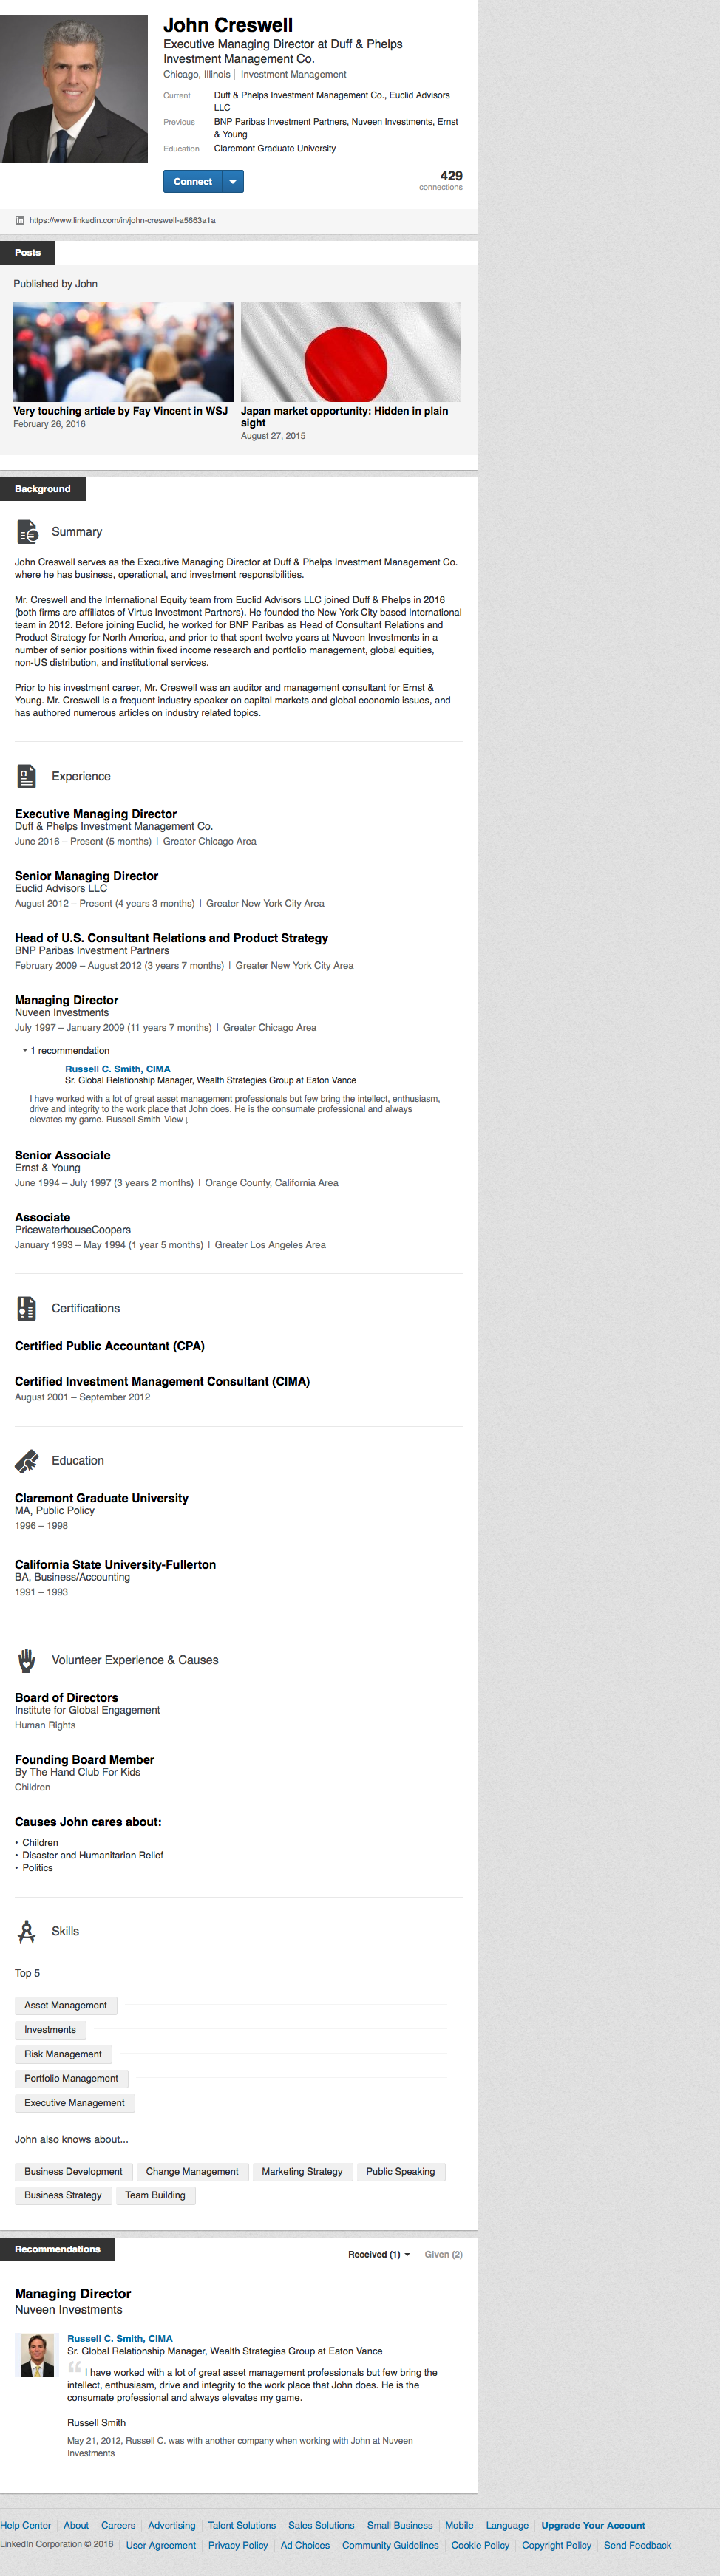Click the Experience section icon
Viewport: 720px width, 2576px height.
click(x=27, y=776)
